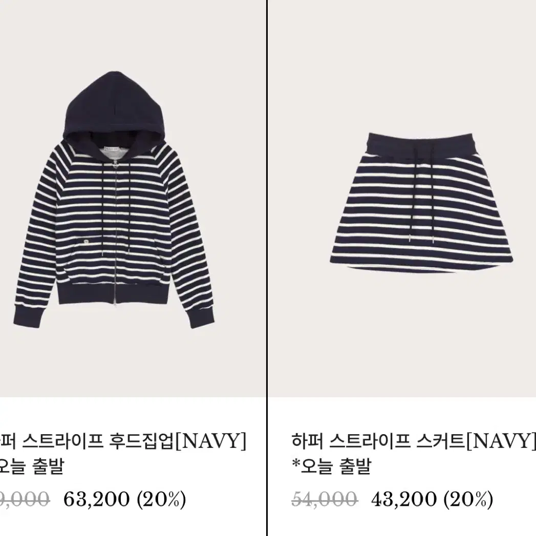Click the hoodie's (20%) discount label
The width and height of the screenshot is (536, 536).
point(161,500)
